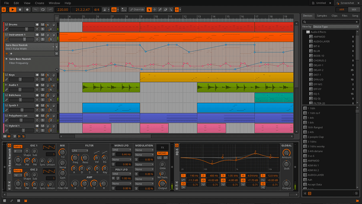Open the LP4 filter type dropdown
The image size is (362, 204).
click(x=80, y=151)
